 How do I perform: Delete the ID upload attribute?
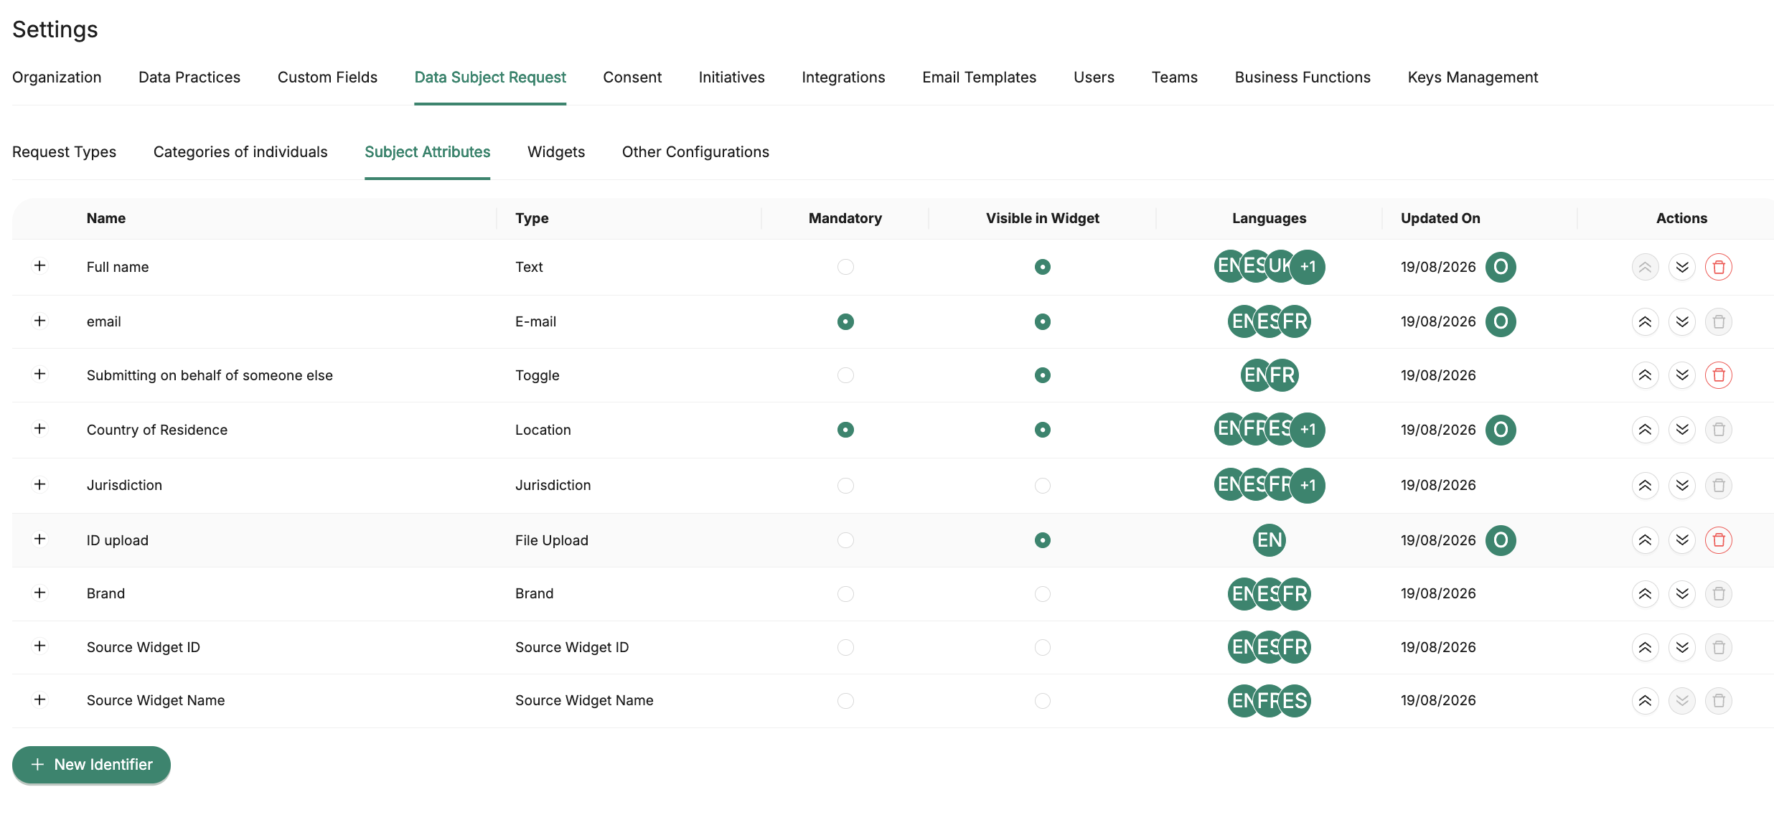click(1718, 540)
